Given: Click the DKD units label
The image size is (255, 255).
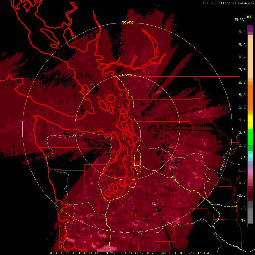Looking at the screenshot, I should point(249,17).
